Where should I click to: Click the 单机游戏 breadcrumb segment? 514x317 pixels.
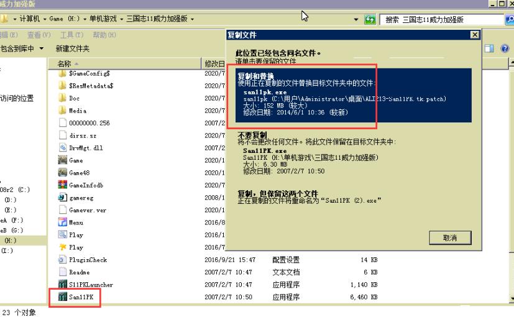click(103, 19)
